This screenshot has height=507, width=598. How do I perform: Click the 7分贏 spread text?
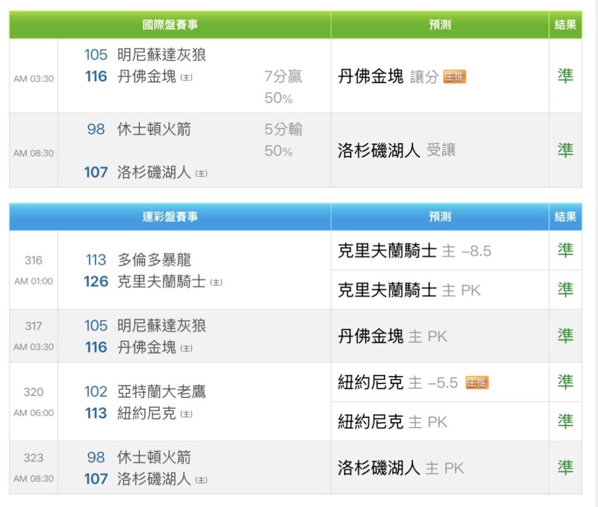pyautogui.click(x=283, y=76)
